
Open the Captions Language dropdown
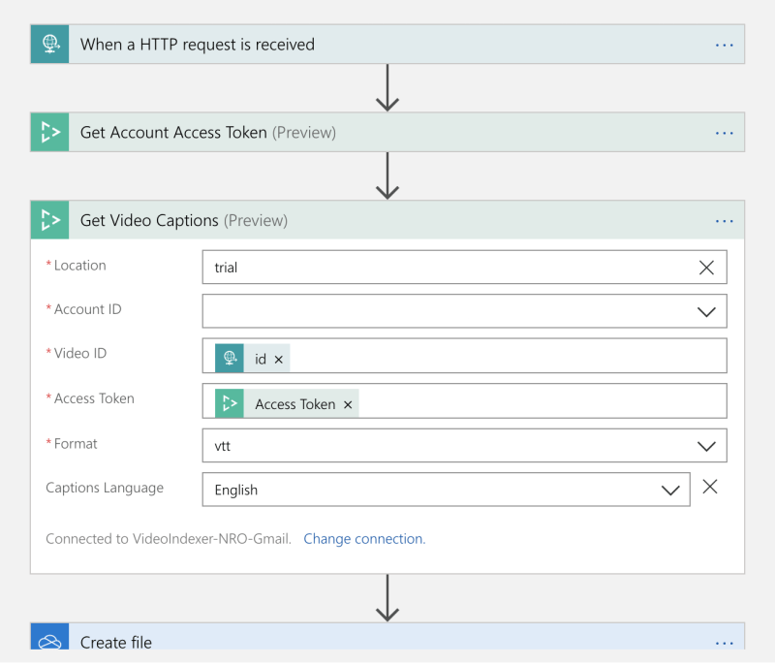coord(672,490)
